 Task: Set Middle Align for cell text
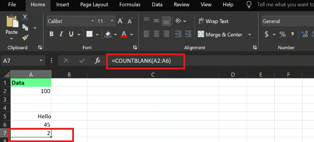[x=156, y=21]
